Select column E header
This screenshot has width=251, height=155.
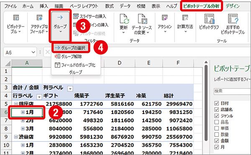coord(149,63)
